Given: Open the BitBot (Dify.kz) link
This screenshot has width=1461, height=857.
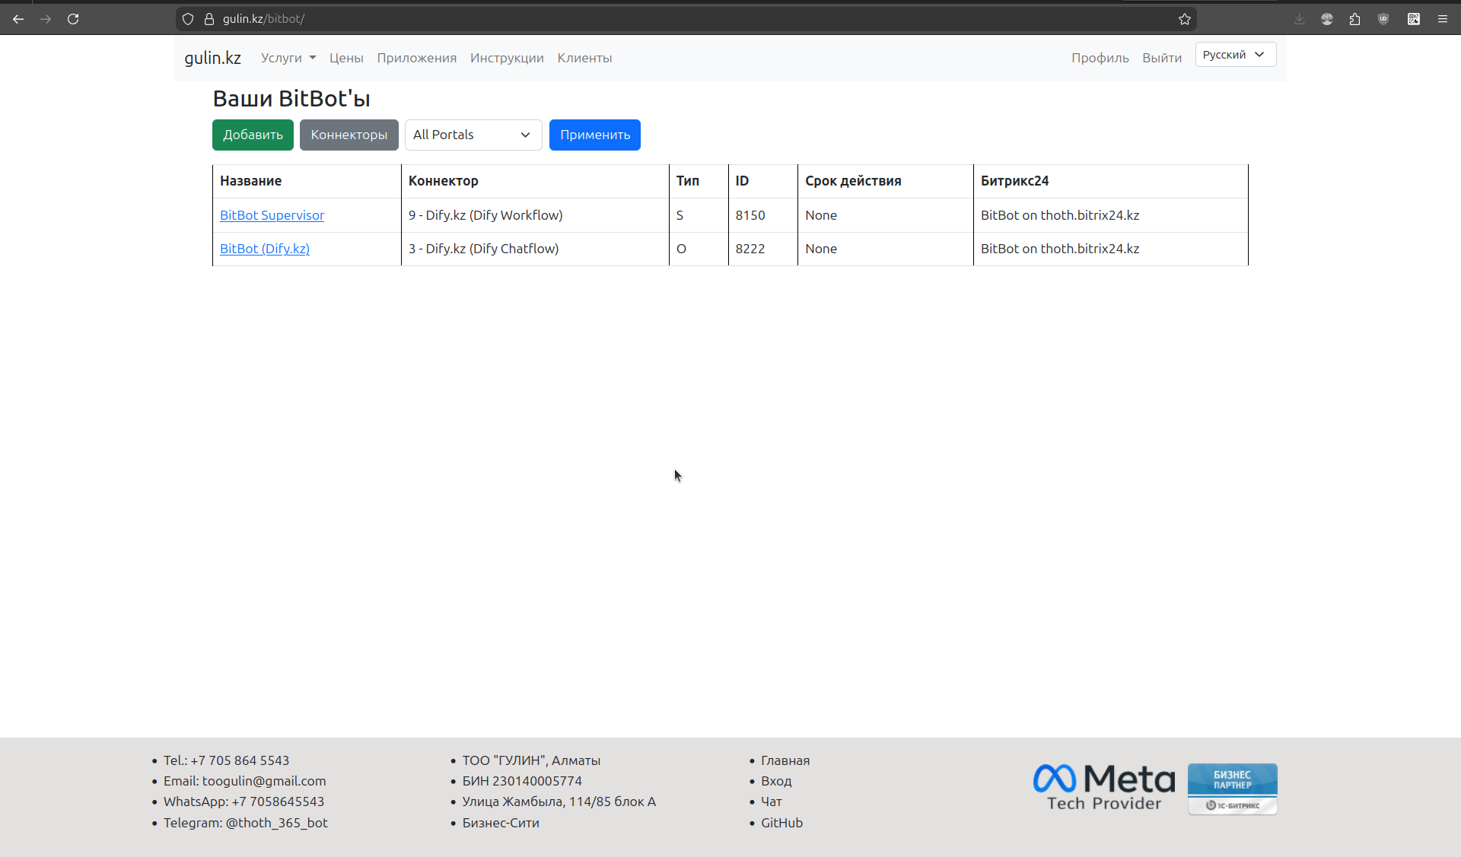Looking at the screenshot, I should click(265, 249).
